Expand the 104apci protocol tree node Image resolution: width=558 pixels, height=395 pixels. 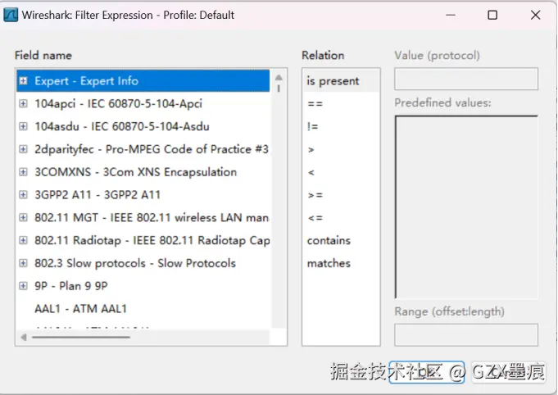23,103
